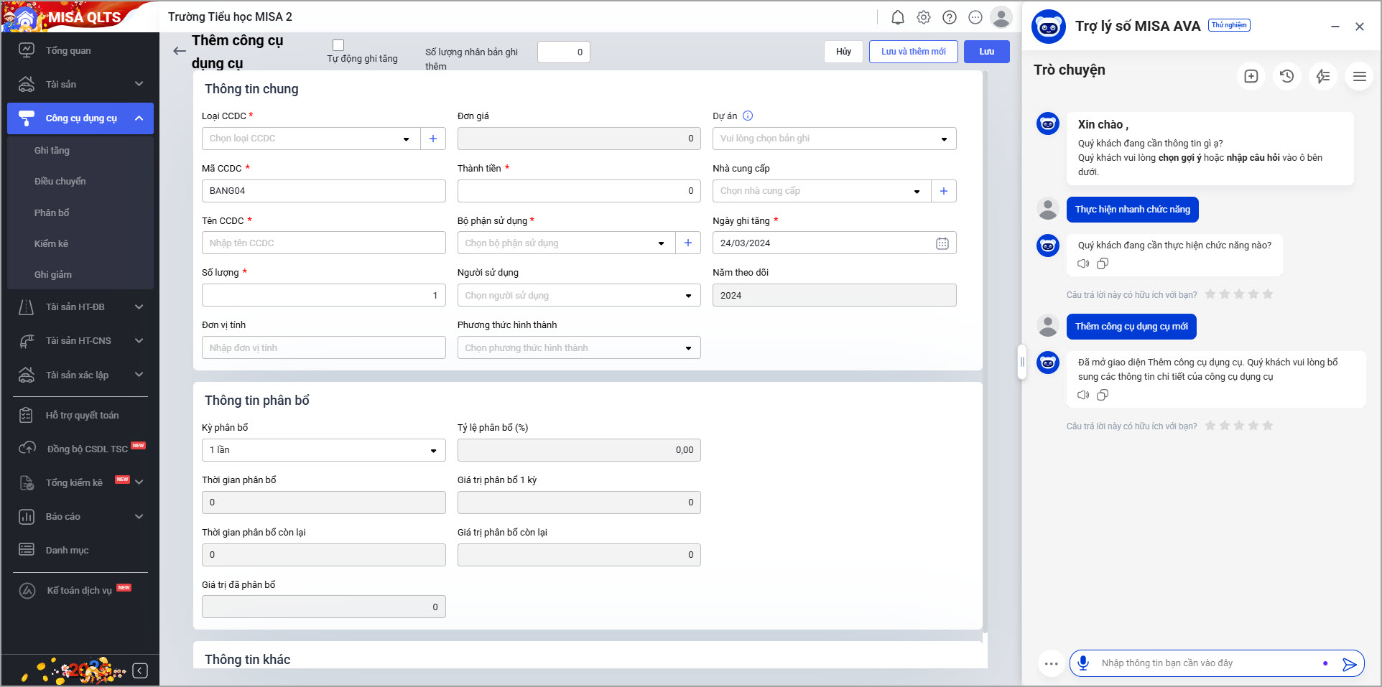Start new chat conversation icon
Image resolution: width=1382 pixels, height=687 pixels.
[1251, 76]
